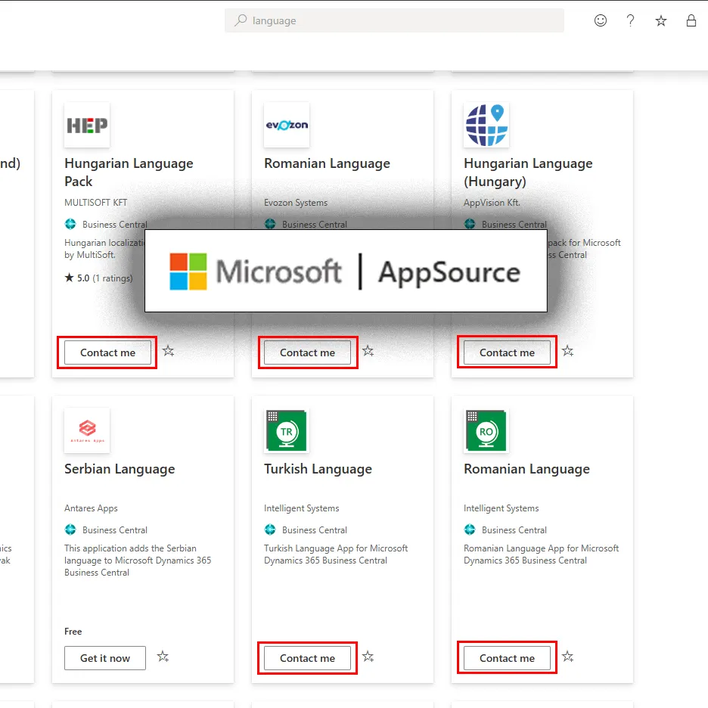
Task: Click the green RO globe logo
Action: [486, 430]
